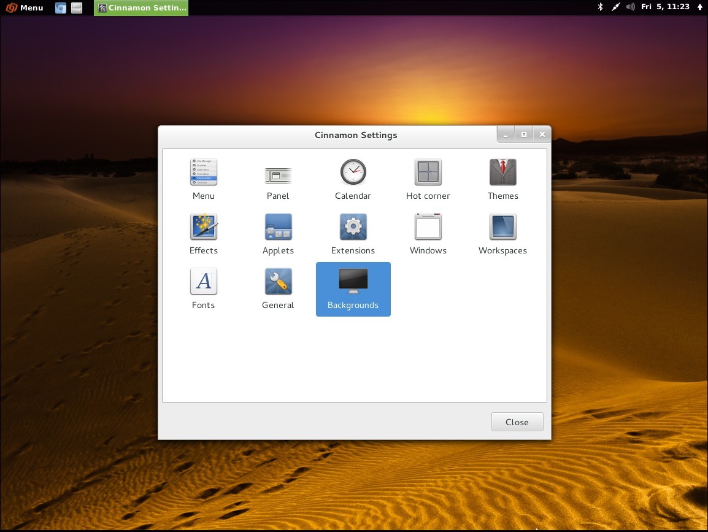Open the Hot corner settings icon
The image size is (708, 532).
428,172
